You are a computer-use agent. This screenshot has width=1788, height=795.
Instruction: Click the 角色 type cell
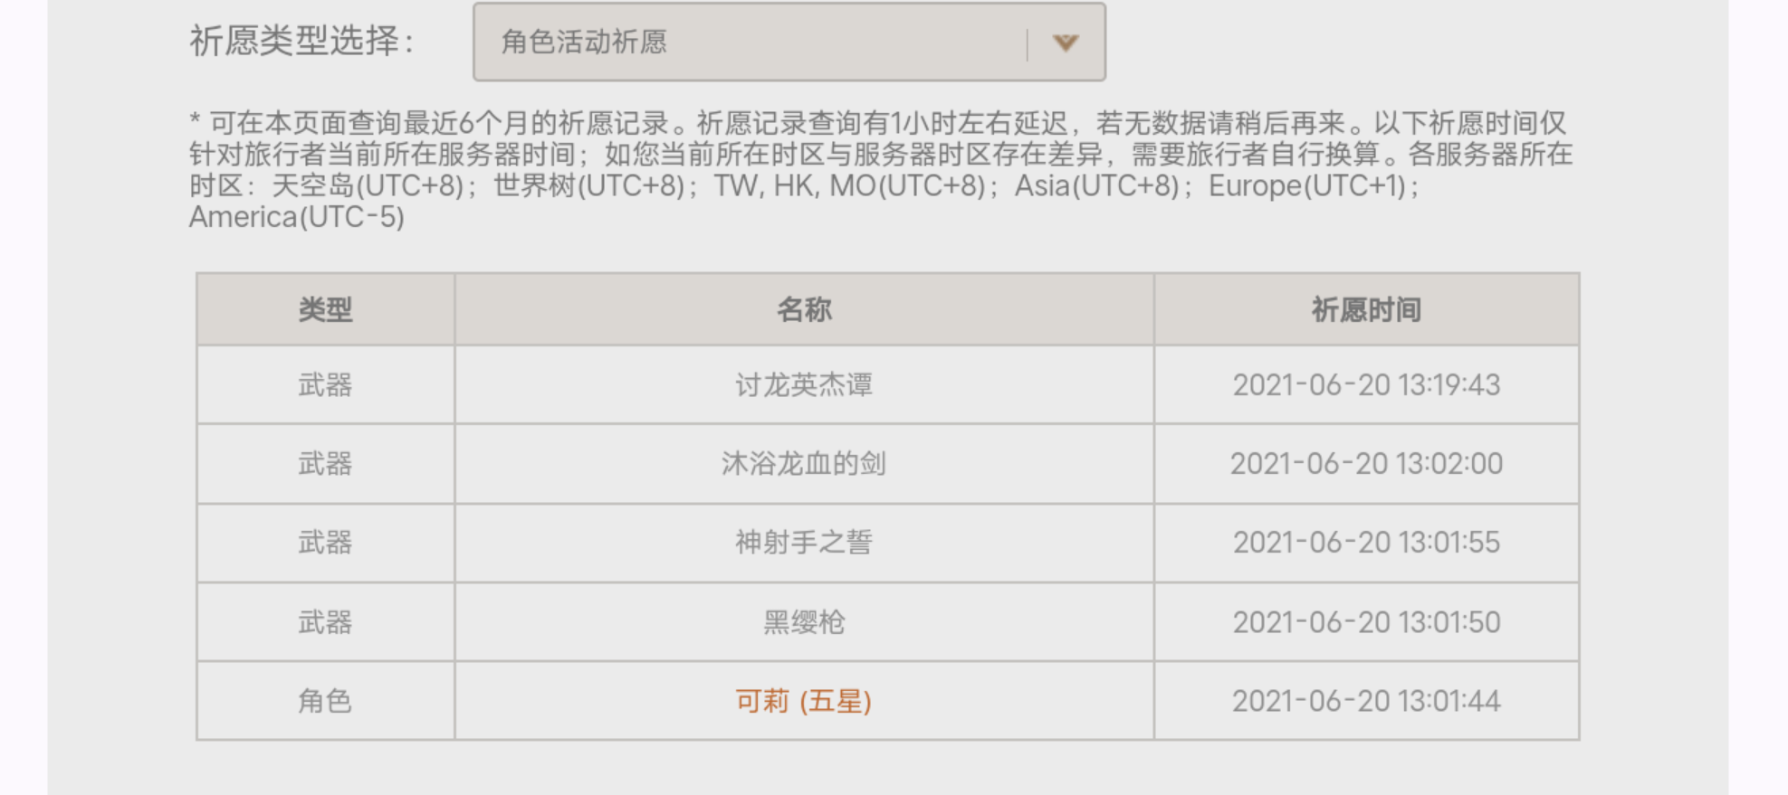click(325, 701)
